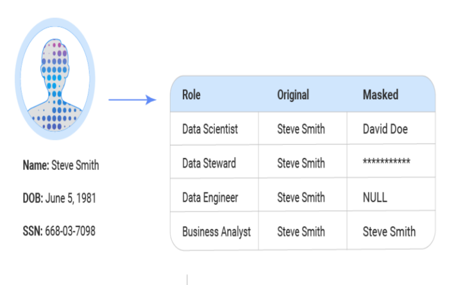456x285 pixels.
Task: Click Original Steve Smith in Business Analyst row
Action: pyautogui.click(x=300, y=231)
